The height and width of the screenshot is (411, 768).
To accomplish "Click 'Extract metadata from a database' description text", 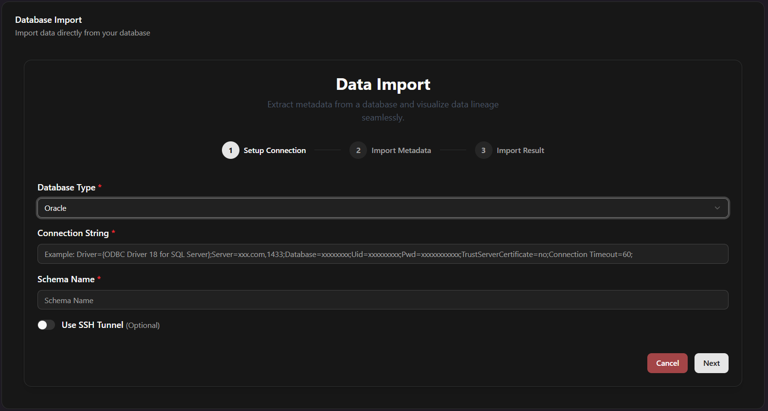I will [x=383, y=111].
